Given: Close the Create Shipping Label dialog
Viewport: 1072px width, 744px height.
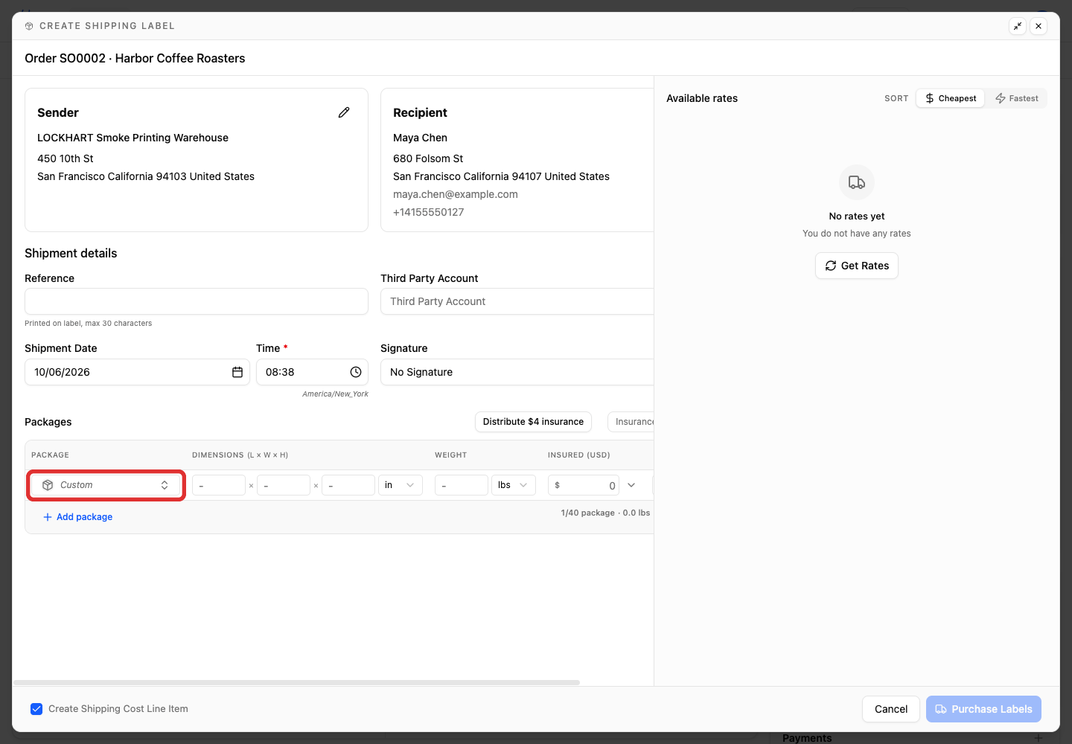Looking at the screenshot, I should (1038, 26).
